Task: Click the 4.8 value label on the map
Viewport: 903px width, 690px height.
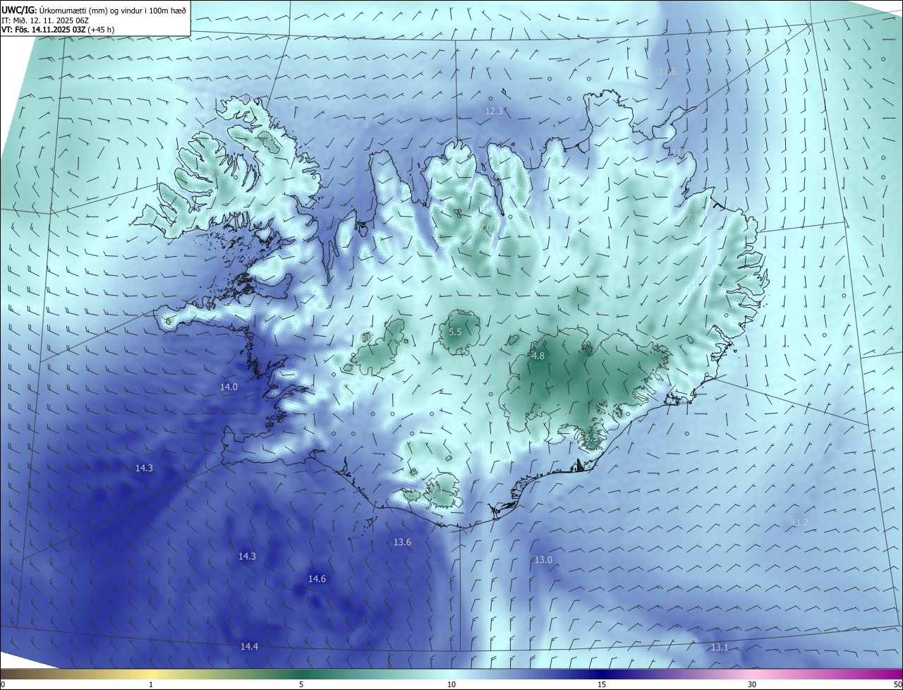Action: pyautogui.click(x=538, y=356)
